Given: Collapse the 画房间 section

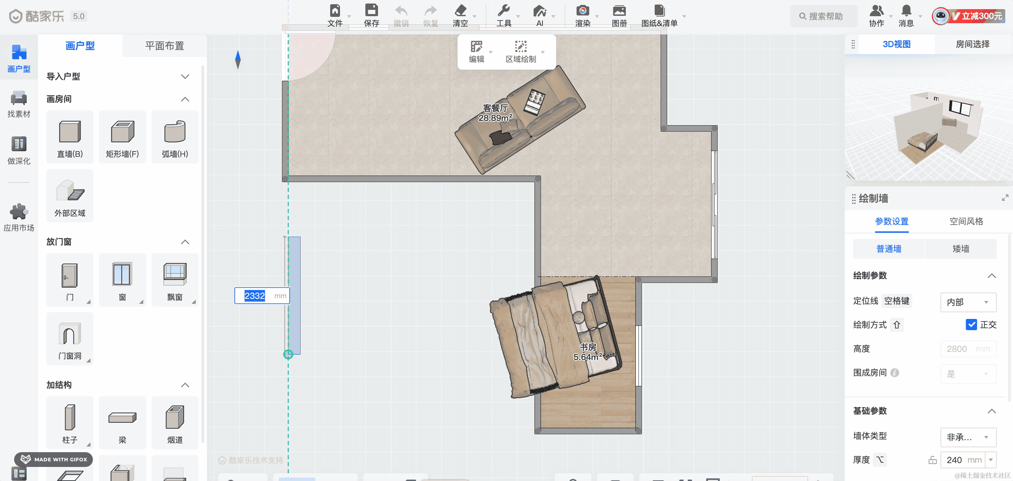Looking at the screenshot, I should 185,99.
